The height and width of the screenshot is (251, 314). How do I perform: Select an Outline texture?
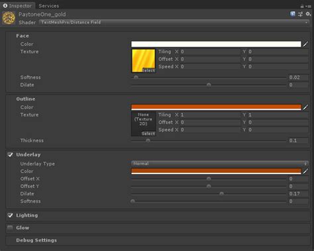point(148,134)
